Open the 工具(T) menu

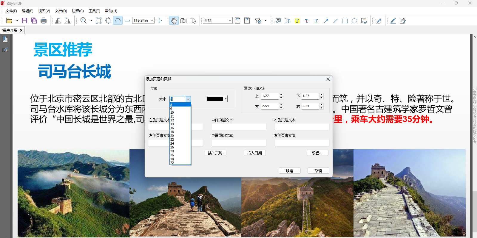tap(94, 11)
